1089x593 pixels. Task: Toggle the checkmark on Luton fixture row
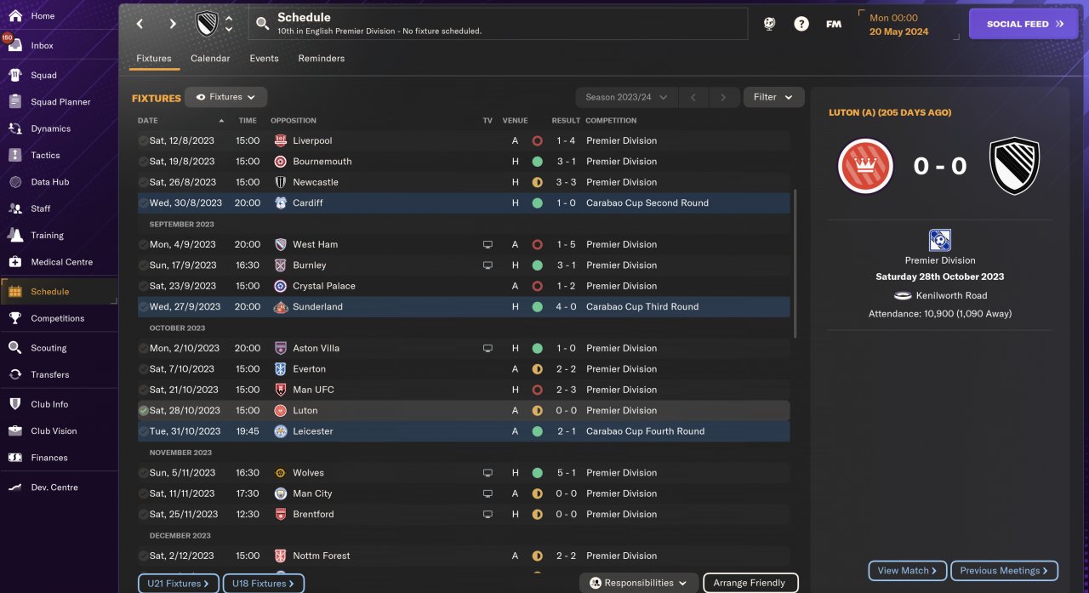click(143, 411)
